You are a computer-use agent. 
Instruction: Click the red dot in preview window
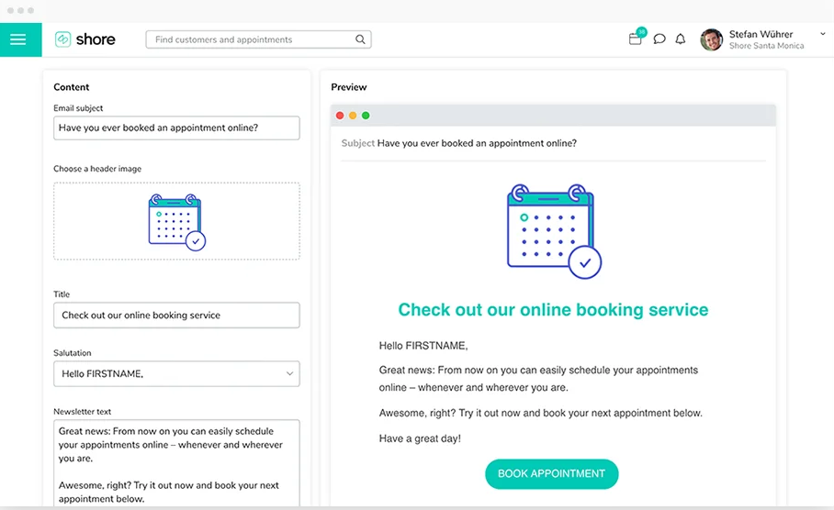[340, 116]
